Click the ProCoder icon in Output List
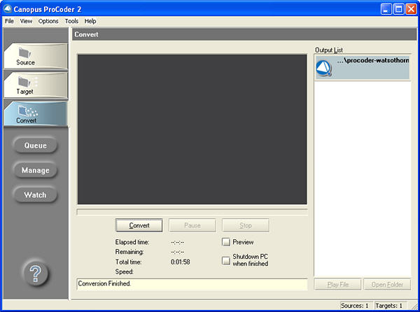The image size is (420, 312). [324, 69]
